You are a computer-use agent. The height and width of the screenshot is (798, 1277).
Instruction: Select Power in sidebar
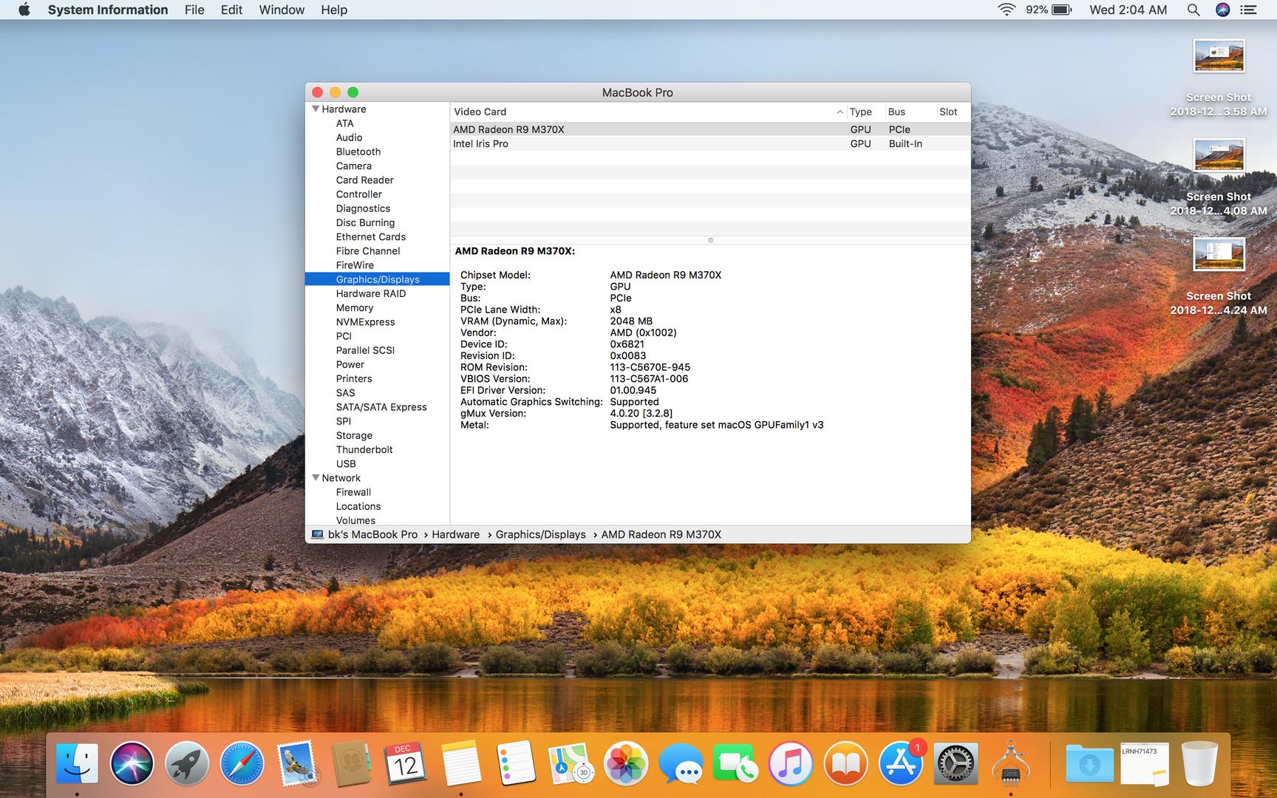(x=350, y=364)
